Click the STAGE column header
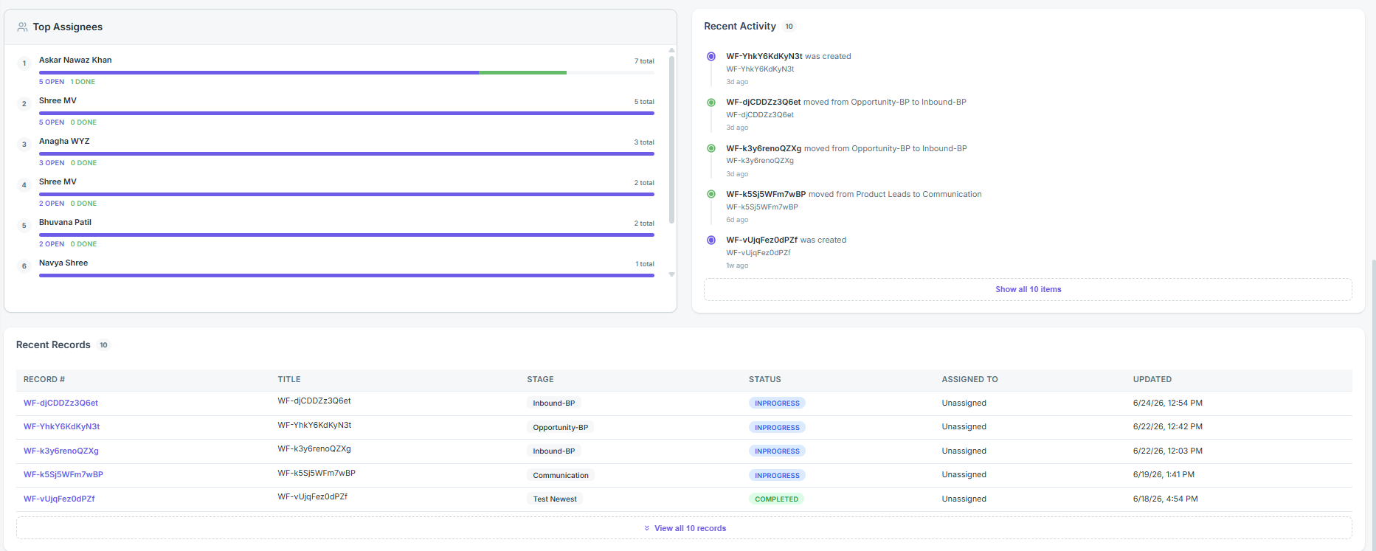Viewport: 1376px width, 551px height. [x=540, y=379]
